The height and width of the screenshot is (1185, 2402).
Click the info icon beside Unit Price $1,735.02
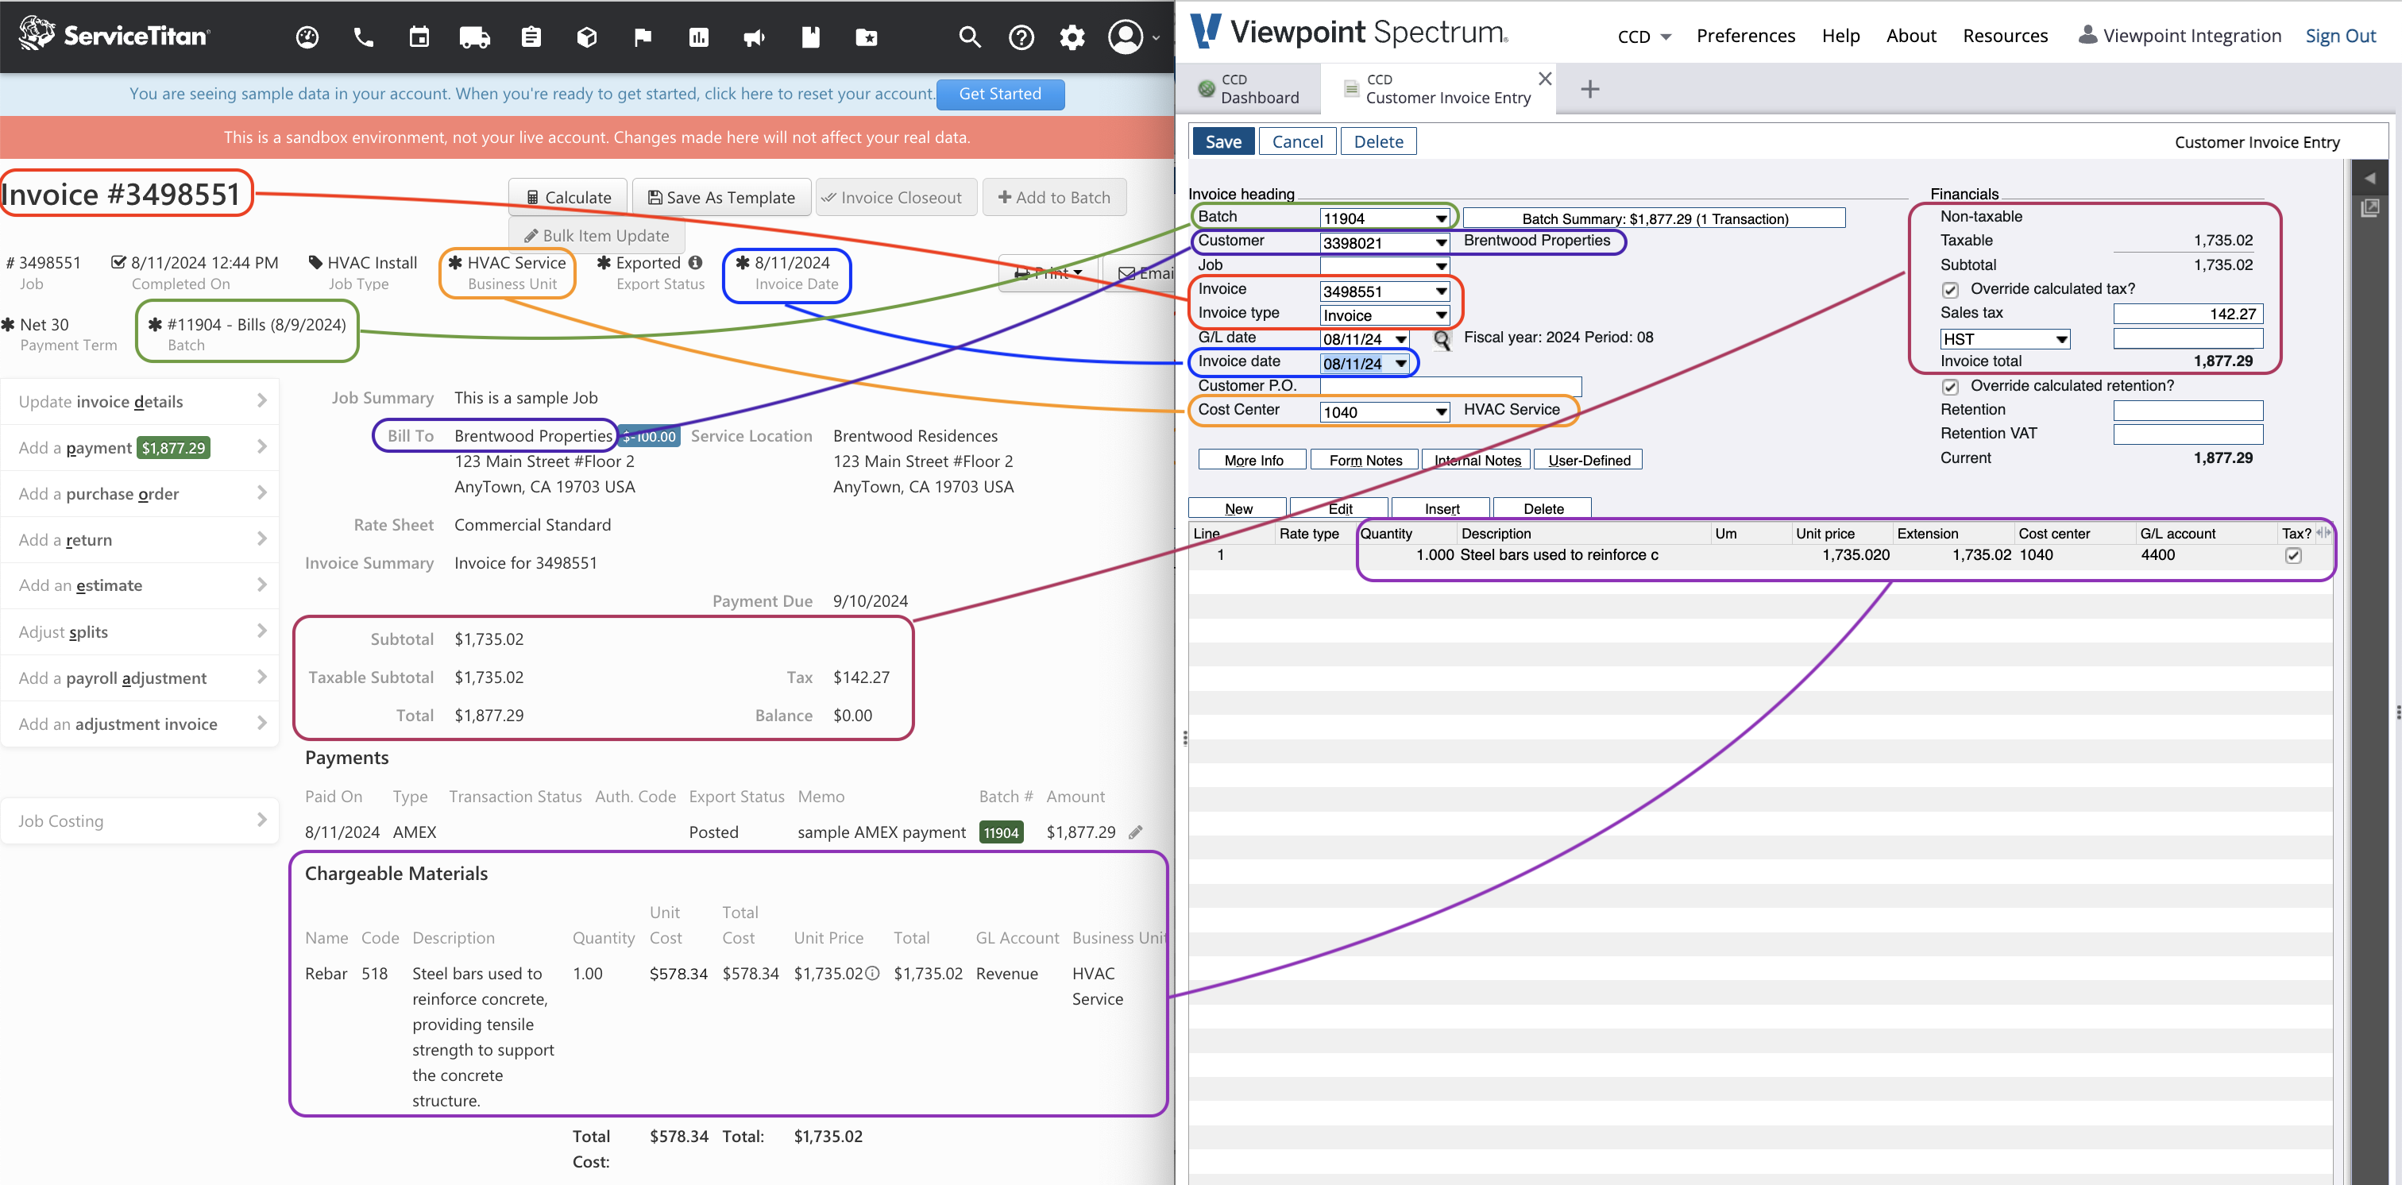point(872,974)
